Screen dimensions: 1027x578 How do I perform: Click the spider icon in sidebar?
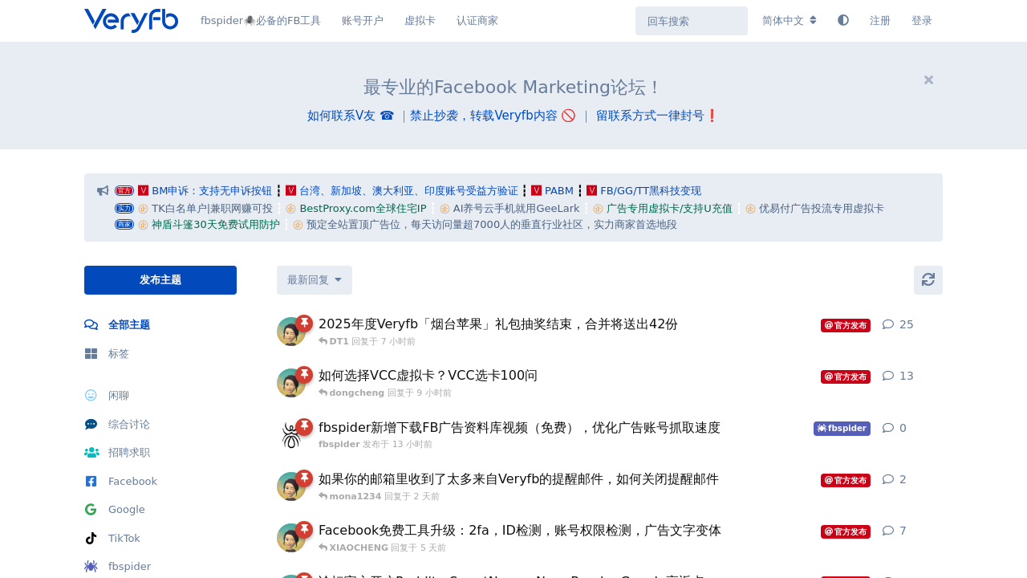point(91,567)
